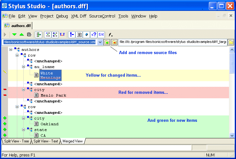Click the add source file icon
The image size is (236, 159).
[x=107, y=42]
